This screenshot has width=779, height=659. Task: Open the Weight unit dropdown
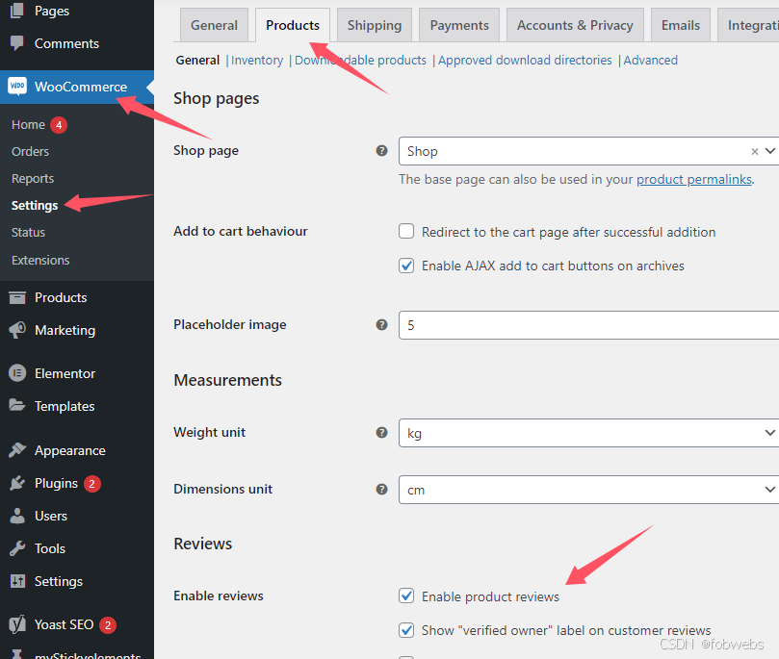(x=588, y=433)
